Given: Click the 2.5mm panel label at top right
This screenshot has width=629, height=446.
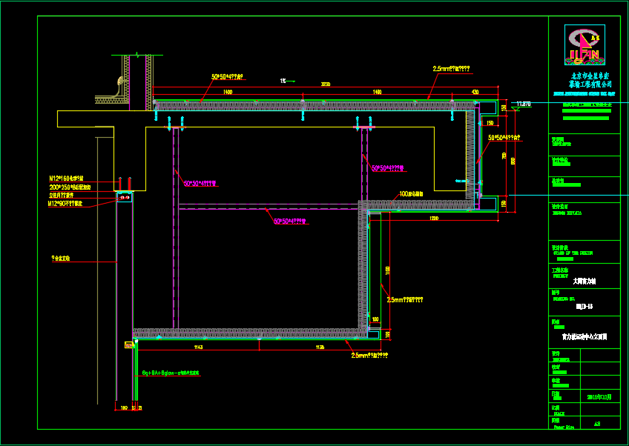Looking at the screenshot, I should (451, 69).
